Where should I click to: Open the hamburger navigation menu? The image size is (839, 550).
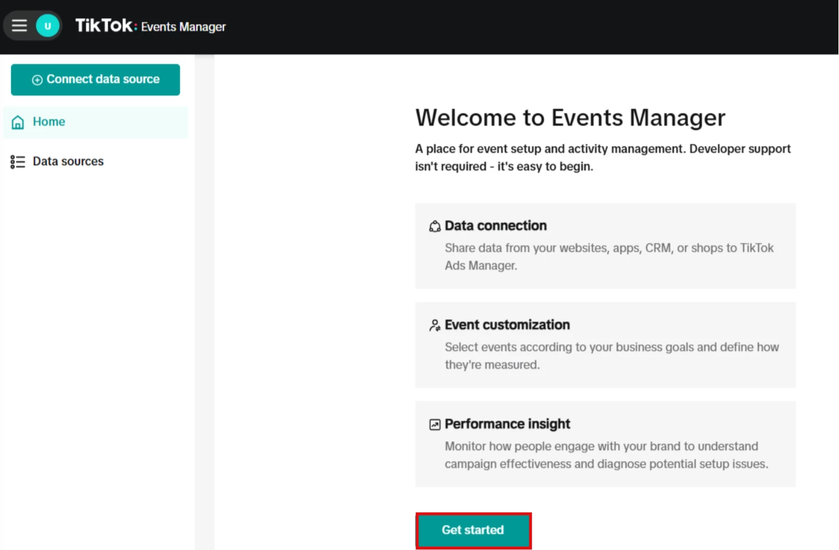tap(19, 26)
